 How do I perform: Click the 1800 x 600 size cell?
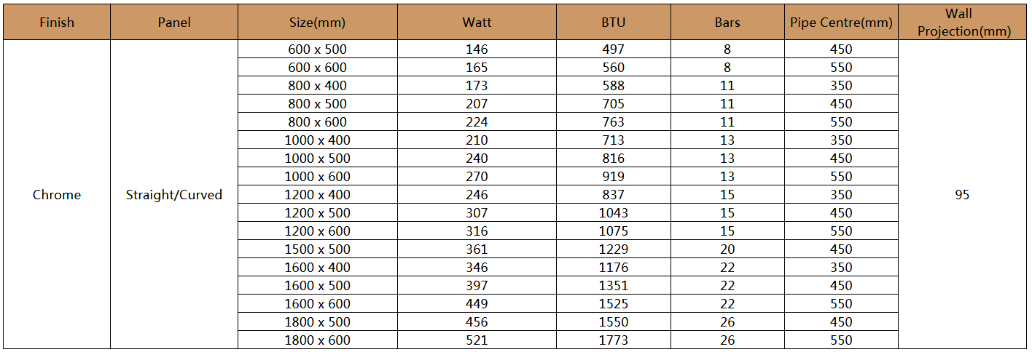click(318, 340)
